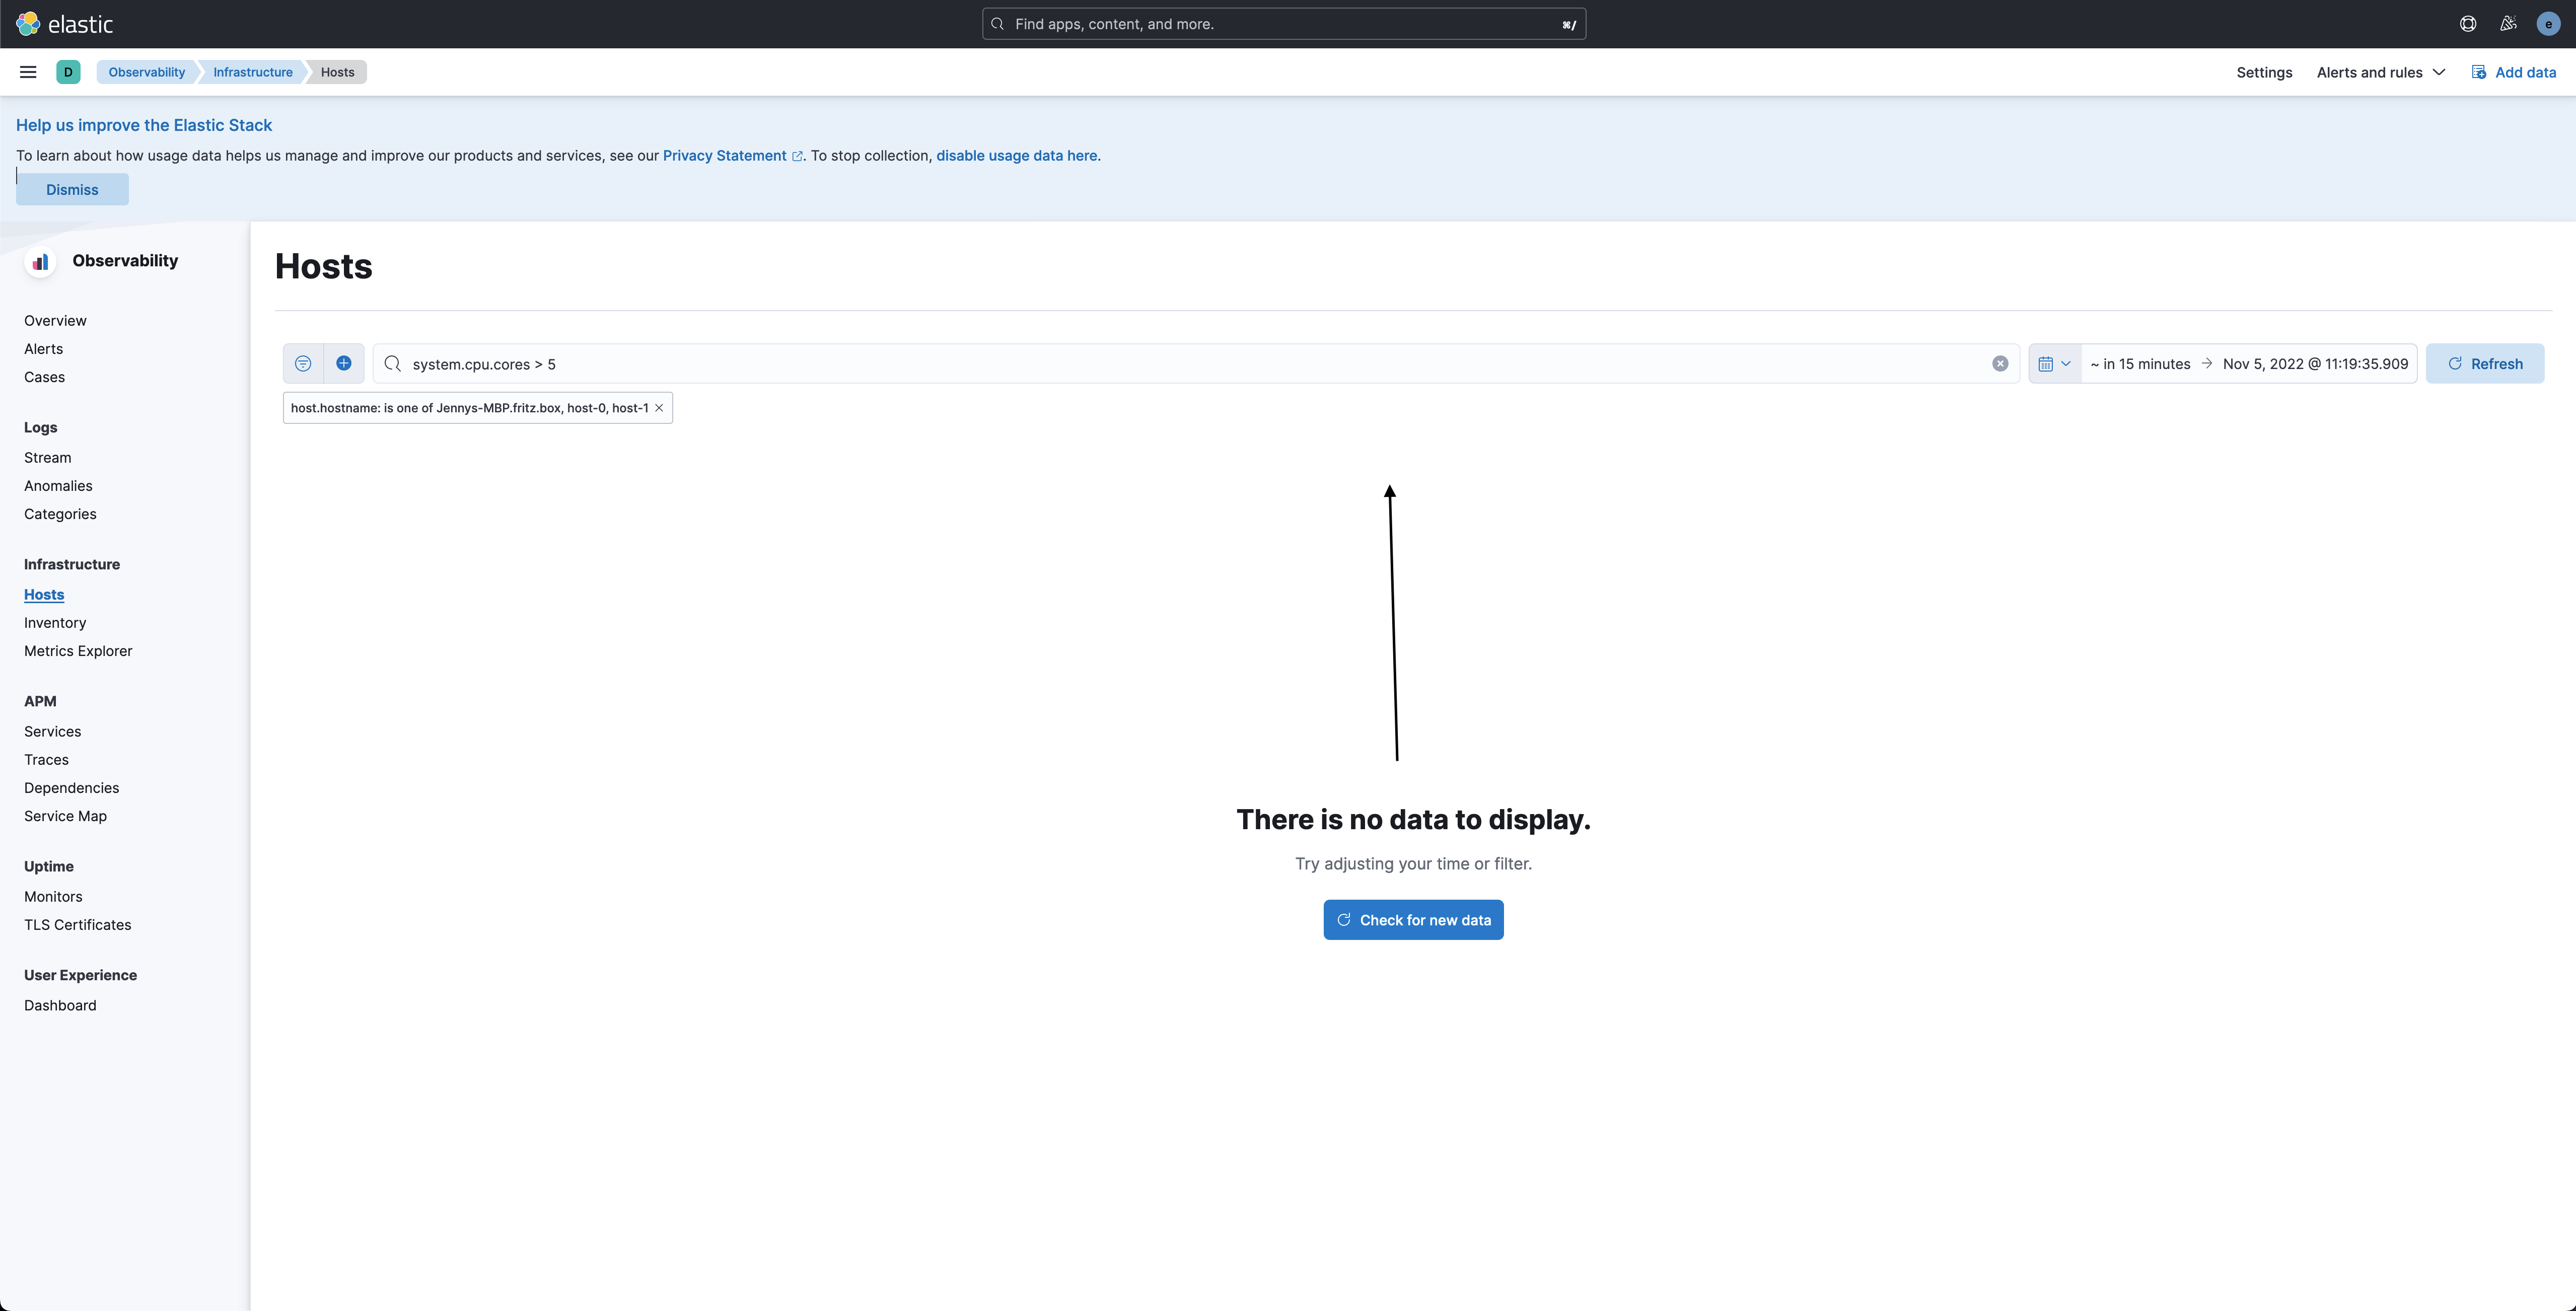
Task: Open the user avatar menu
Action: (2547, 24)
